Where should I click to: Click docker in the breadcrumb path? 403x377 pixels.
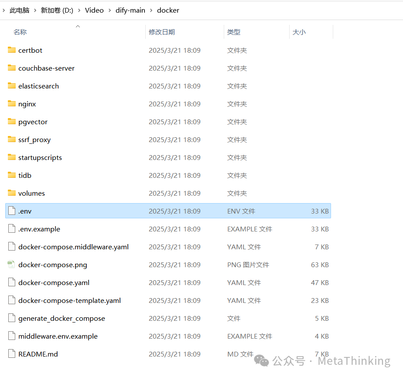[x=168, y=10]
